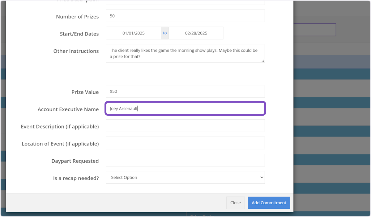Screen dimensions: 371x217
Task: Click the Daypart Requested text field
Action: click(185, 161)
